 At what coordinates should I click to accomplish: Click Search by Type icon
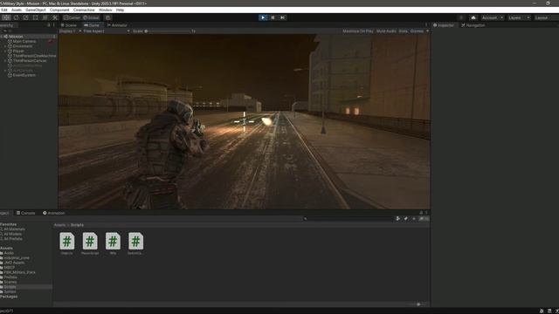click(398, 219)
